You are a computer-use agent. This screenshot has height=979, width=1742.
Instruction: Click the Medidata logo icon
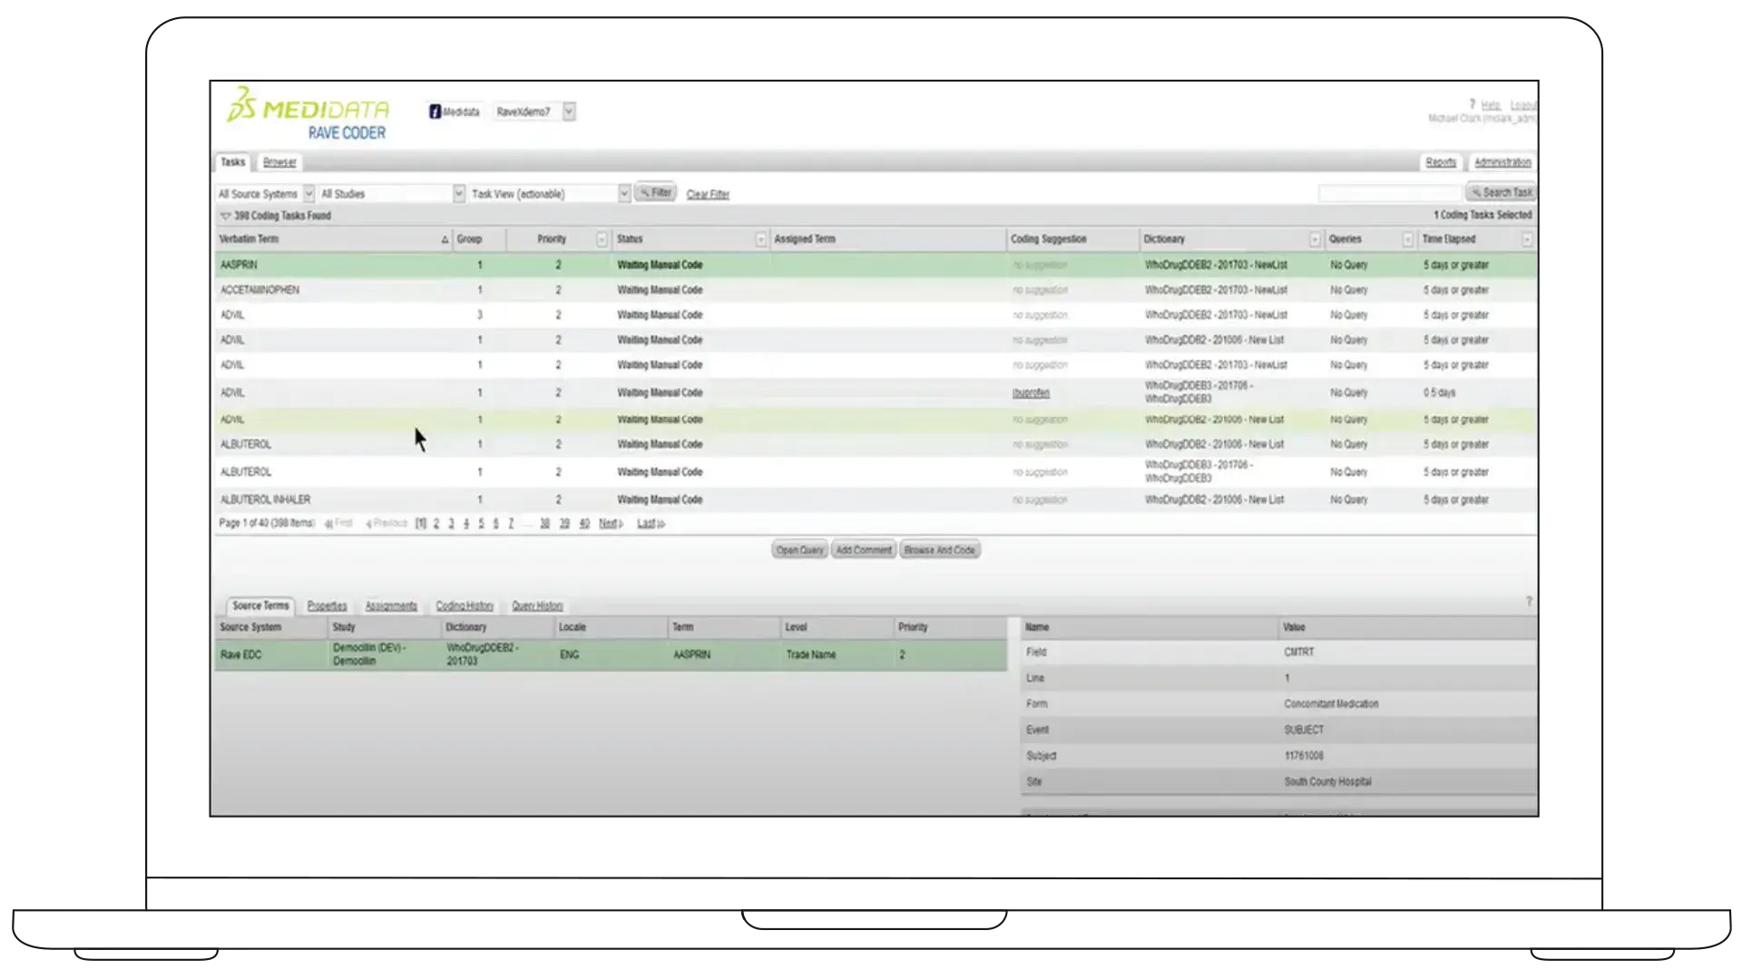(240, 105)
